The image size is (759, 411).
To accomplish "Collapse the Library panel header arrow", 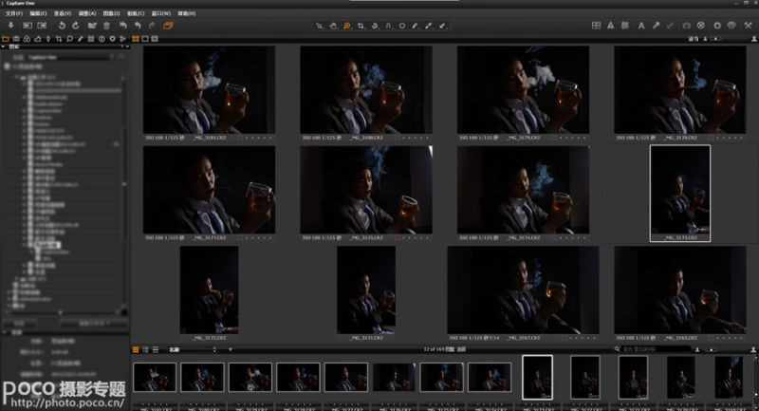I will [x=5, y=48].
